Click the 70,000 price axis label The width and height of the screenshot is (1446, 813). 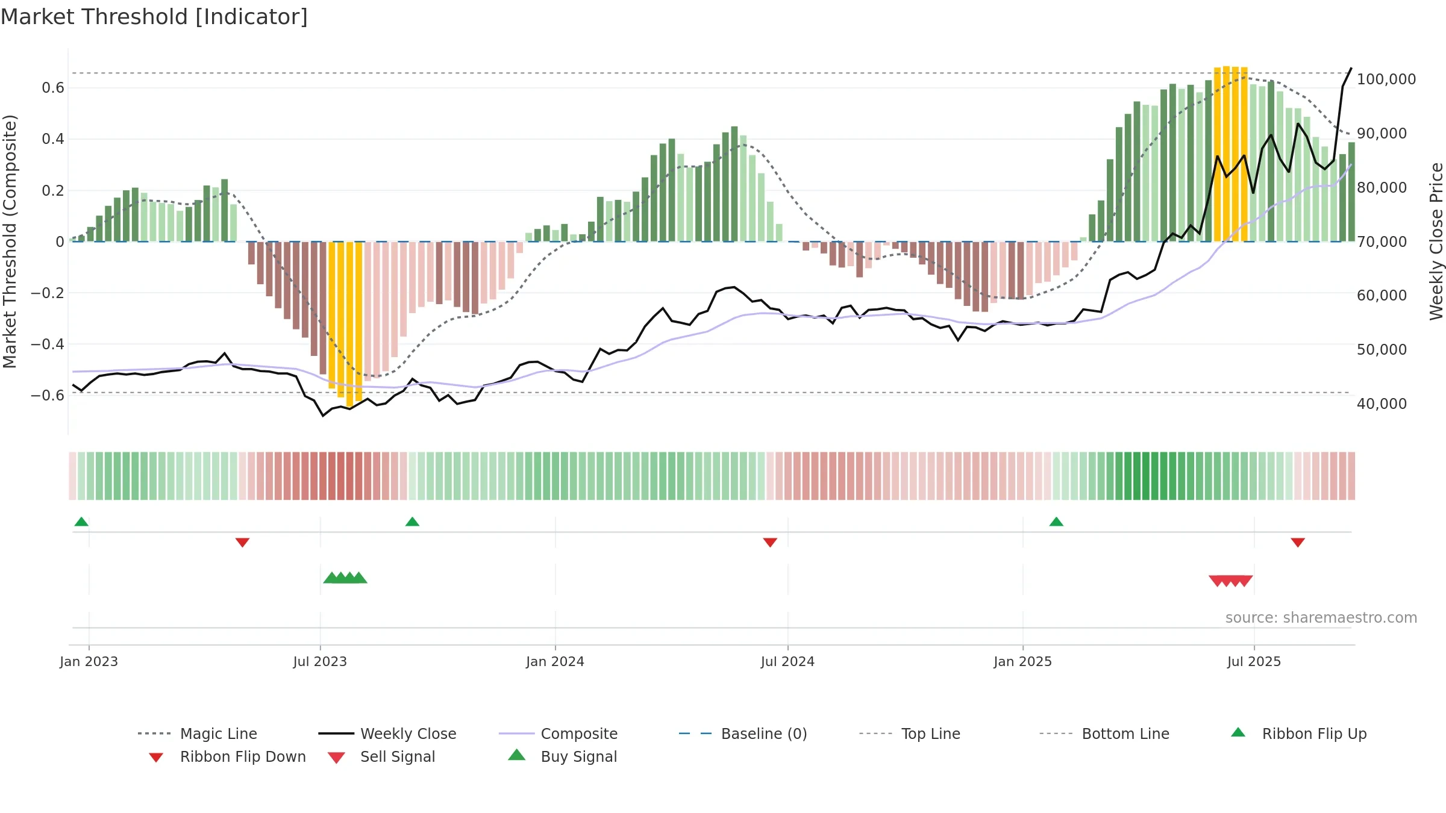coord(1382,242)
